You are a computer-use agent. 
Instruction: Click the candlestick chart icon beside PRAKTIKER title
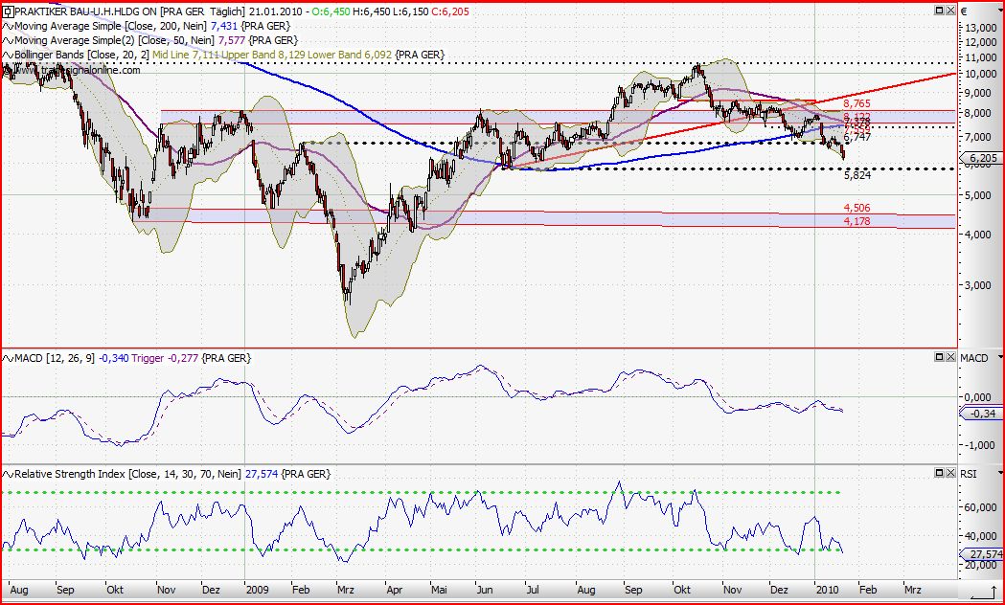9,11
